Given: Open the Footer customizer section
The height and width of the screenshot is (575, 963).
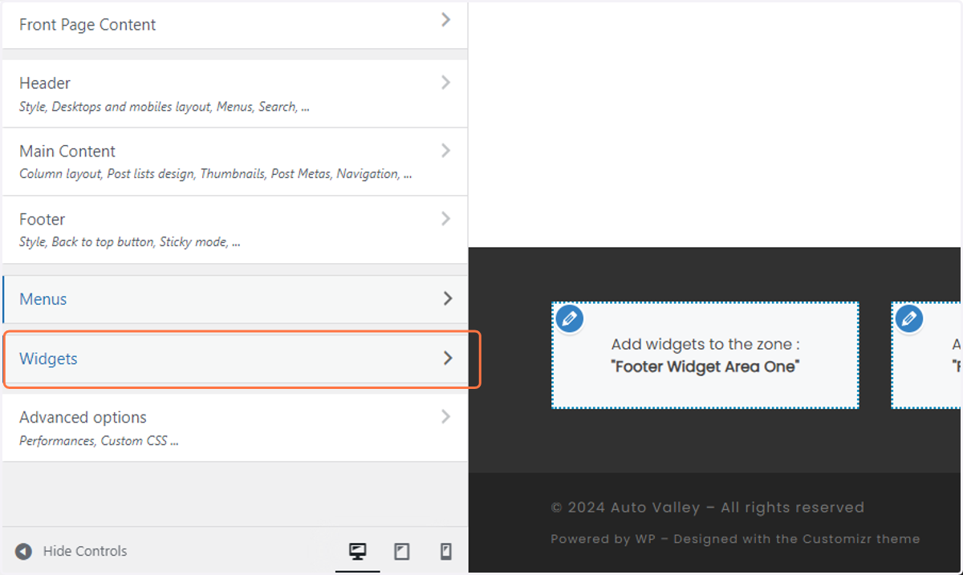Looking at the screenshot, I should pos(234,230).
